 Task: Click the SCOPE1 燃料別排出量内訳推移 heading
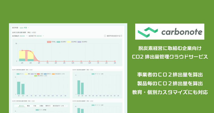23,101
